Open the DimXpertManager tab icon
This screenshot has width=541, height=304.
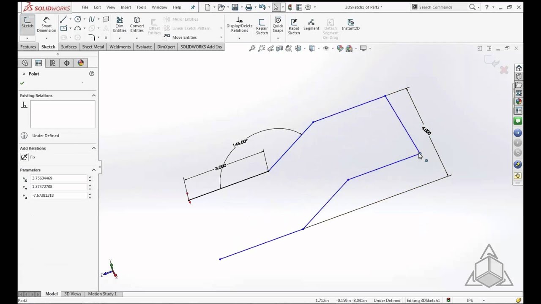(67, 63)
